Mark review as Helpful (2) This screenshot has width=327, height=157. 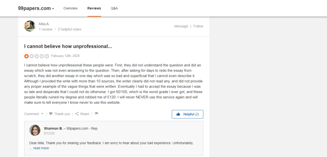point(187,114)
